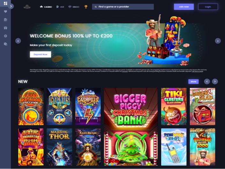
Task: Click the gift box promotions sidebar icon
Action: (x=5, y=28)
